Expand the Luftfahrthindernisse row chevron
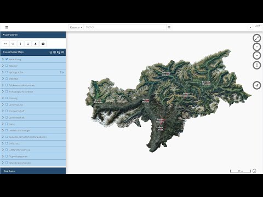The height and width of the screenshot is (197, 263). [x=3, y=150]
